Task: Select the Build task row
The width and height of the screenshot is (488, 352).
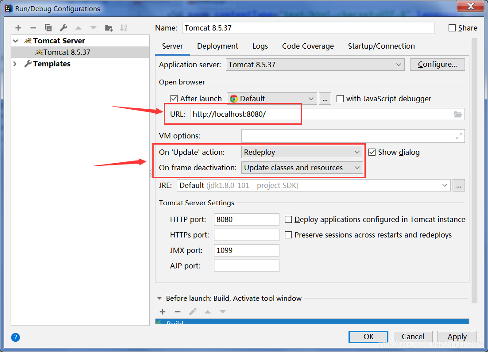Action: click(x=312, y=322)
